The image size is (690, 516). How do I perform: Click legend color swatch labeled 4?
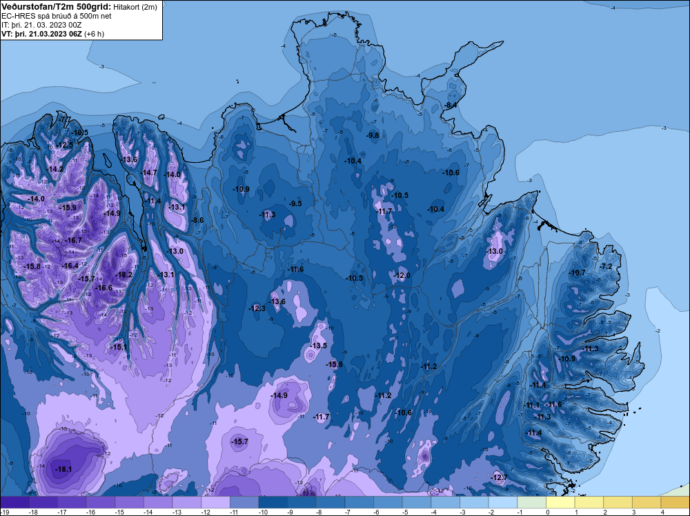[x=676, y=502]
